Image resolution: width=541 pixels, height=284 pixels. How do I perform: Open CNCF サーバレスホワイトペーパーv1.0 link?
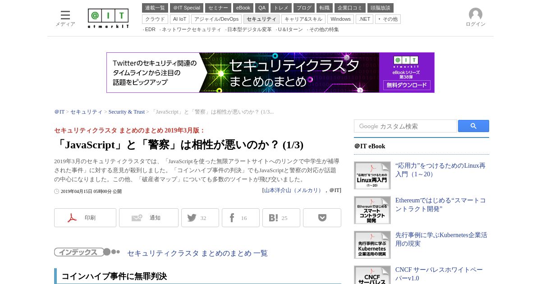(x=439, y=274)
